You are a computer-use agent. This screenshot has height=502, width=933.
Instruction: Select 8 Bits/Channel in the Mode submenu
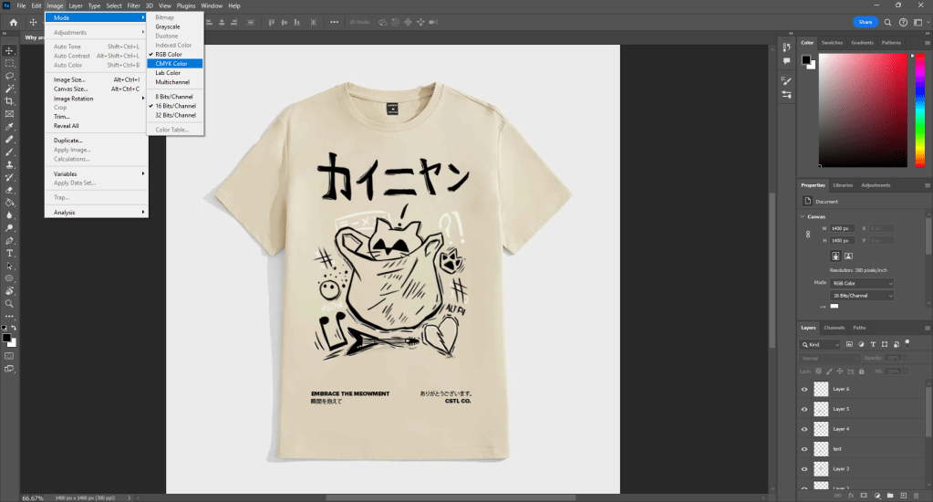(x=175, y=96)
